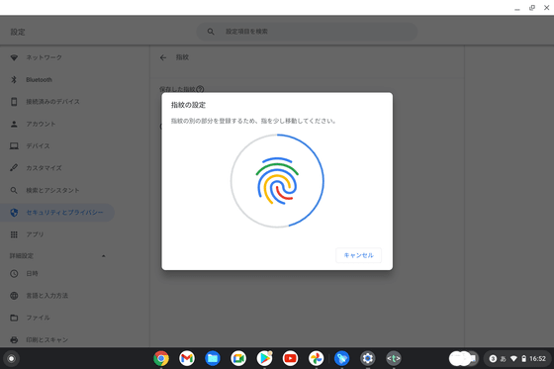Open the Settings gear app on the shelf
The height and width of the screenshot is (369, 554).
point(368,358)
